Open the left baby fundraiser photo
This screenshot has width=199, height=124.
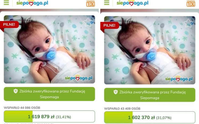point(49,49)
